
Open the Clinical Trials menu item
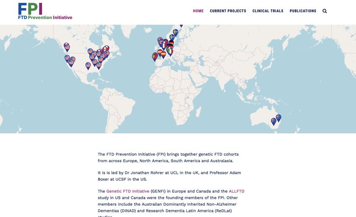268,11
